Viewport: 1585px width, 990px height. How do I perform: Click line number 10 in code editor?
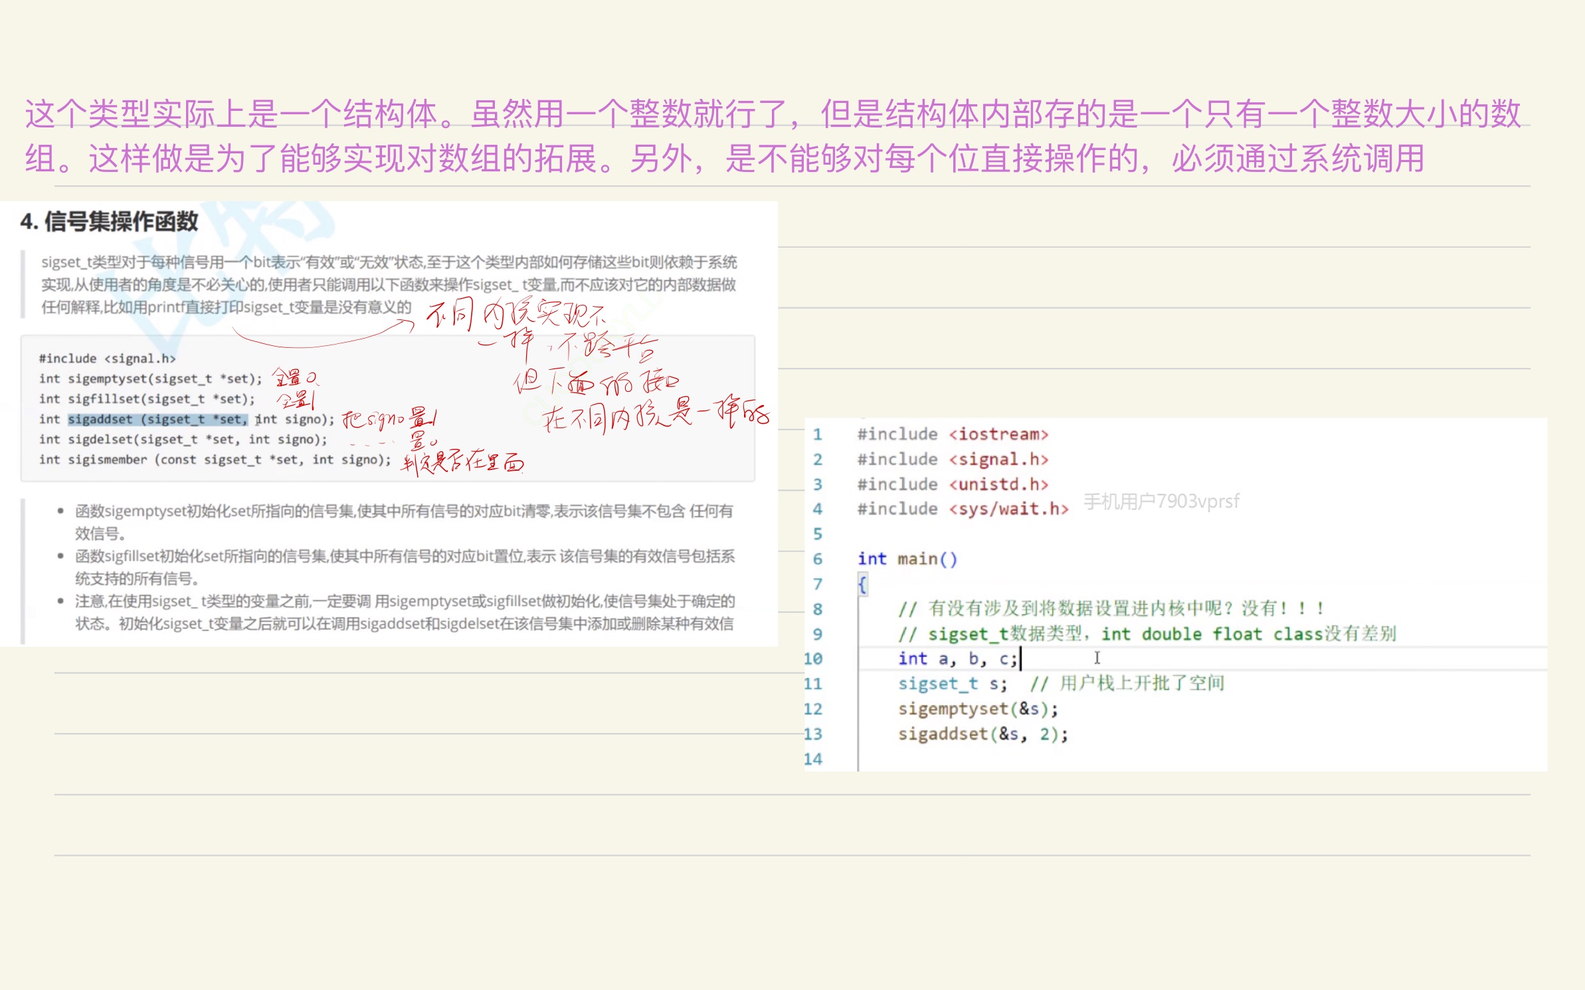(813, 659)
